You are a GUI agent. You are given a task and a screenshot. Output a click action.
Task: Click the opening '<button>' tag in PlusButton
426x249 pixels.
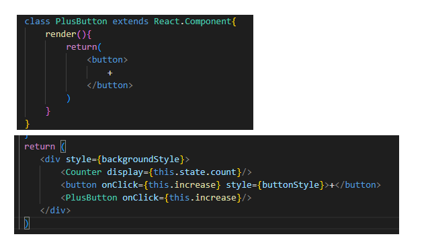click(x=107, y=60)
